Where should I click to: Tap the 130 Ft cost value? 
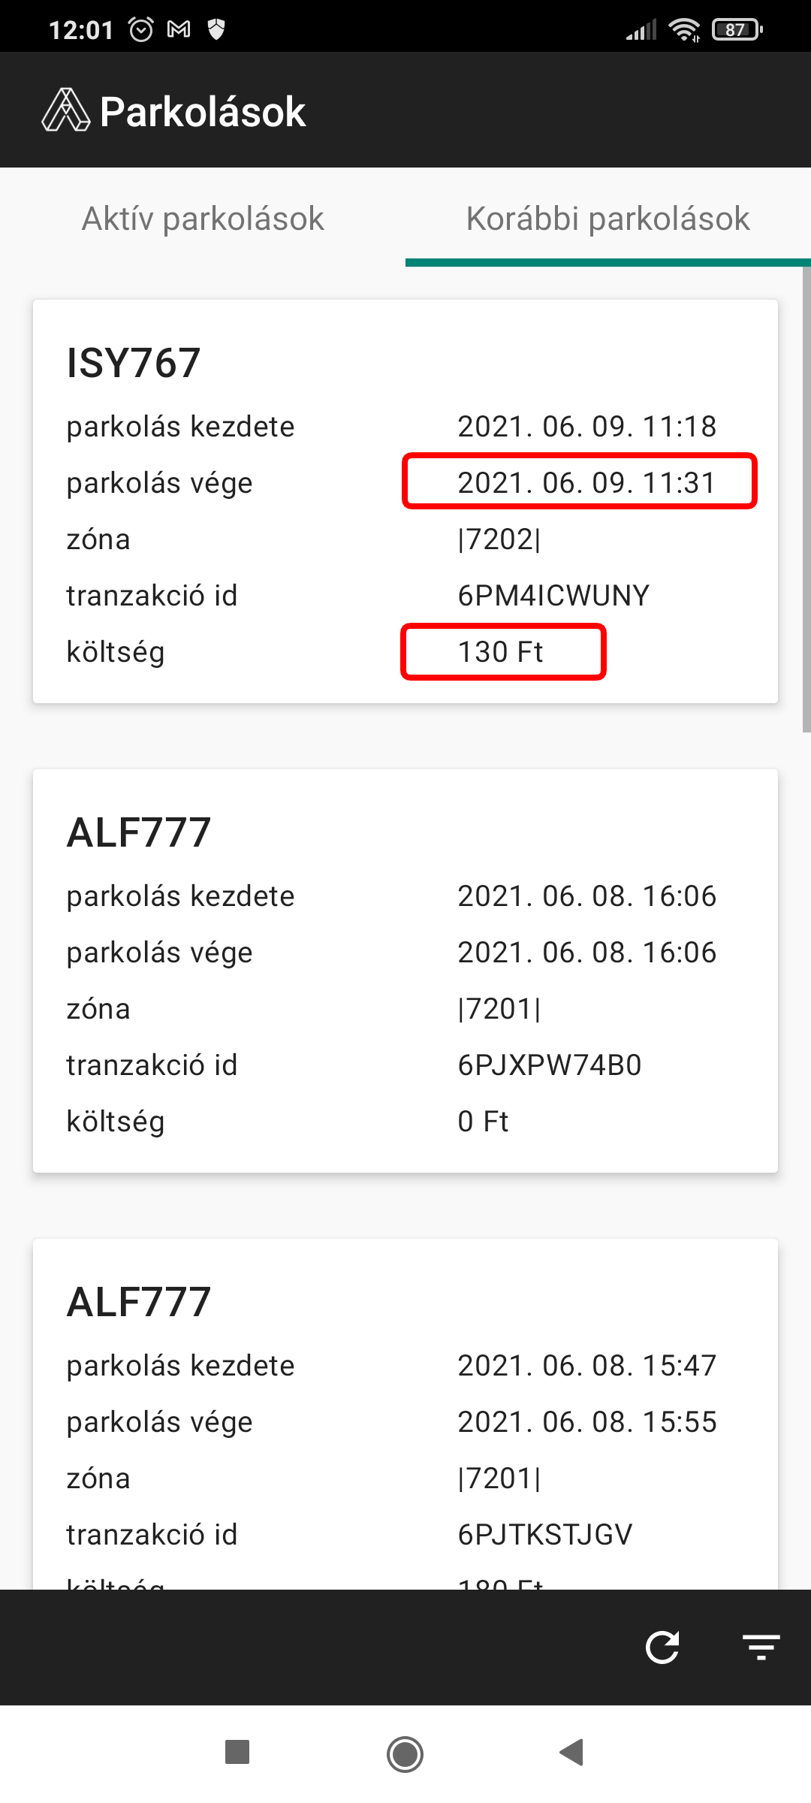pyautogui.click(x=501, y=652)
